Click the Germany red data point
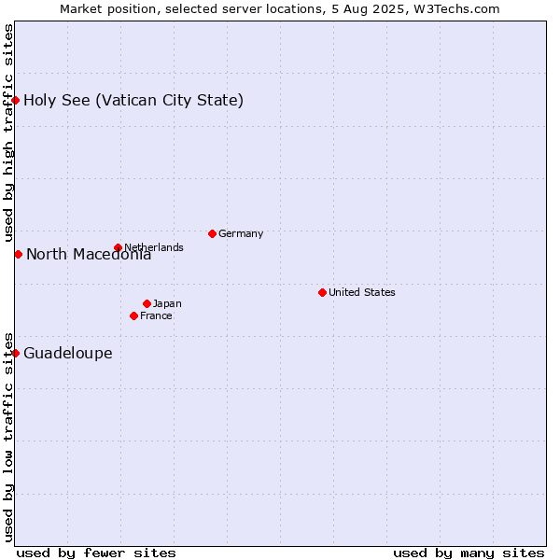Viewport: 560px width, 560px height. coord(212,234)
